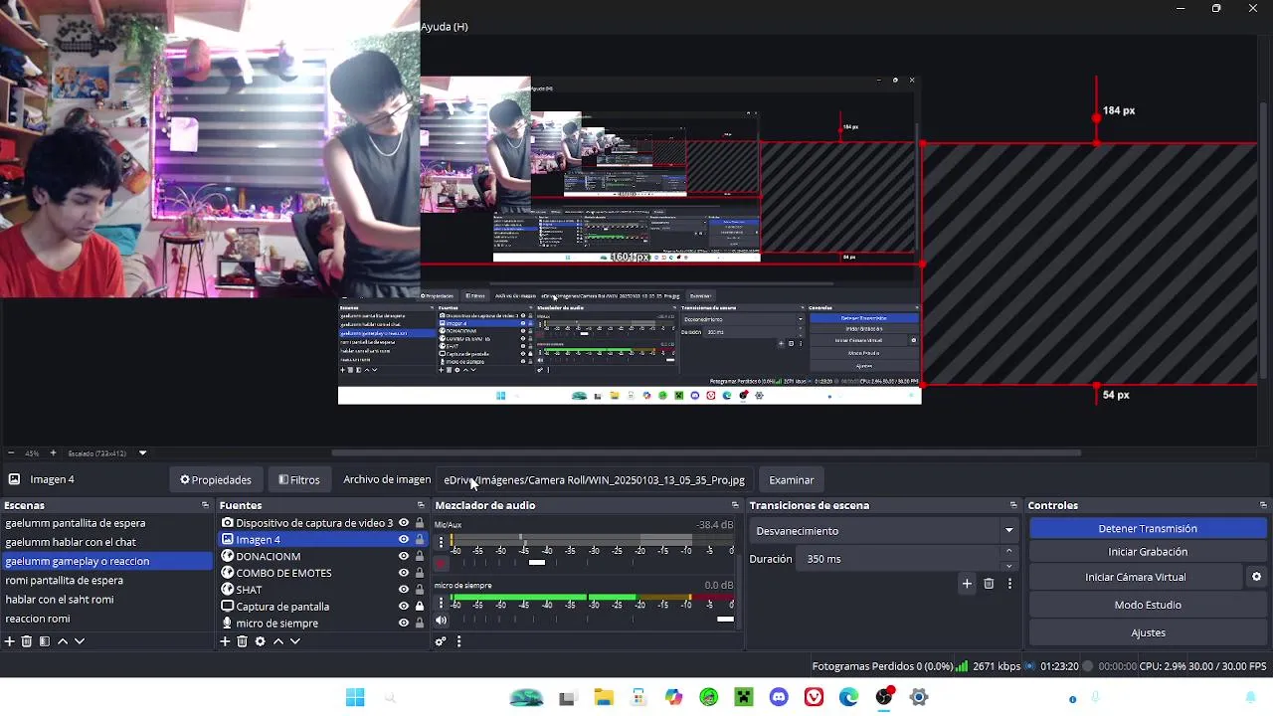Click the image file path field
This screenshot has width=1273, height=716.
[596, 480]
